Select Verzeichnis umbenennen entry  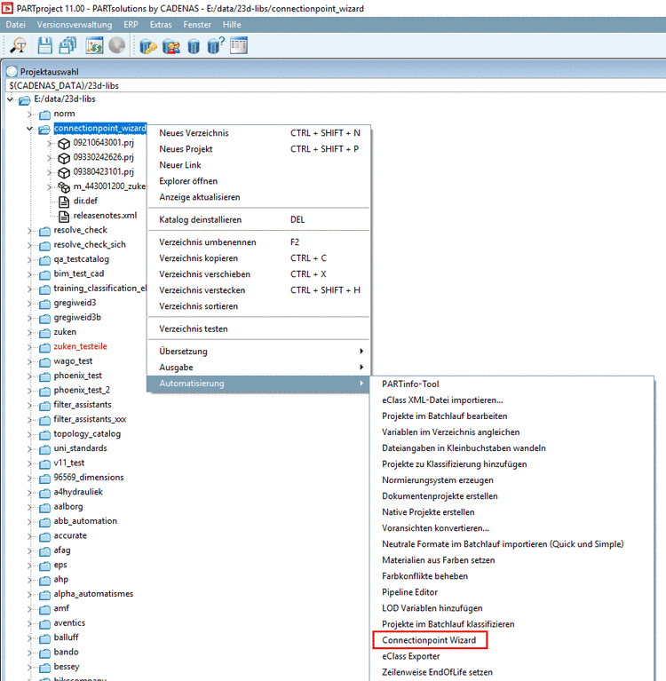[x=259, y=242]
